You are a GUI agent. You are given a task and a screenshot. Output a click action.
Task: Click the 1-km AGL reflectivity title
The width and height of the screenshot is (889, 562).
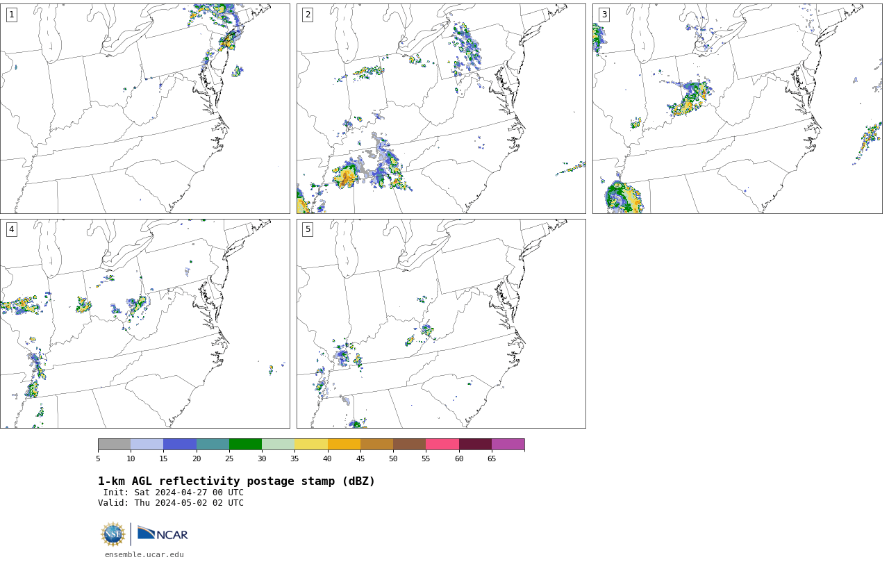[x=236, y=481]
